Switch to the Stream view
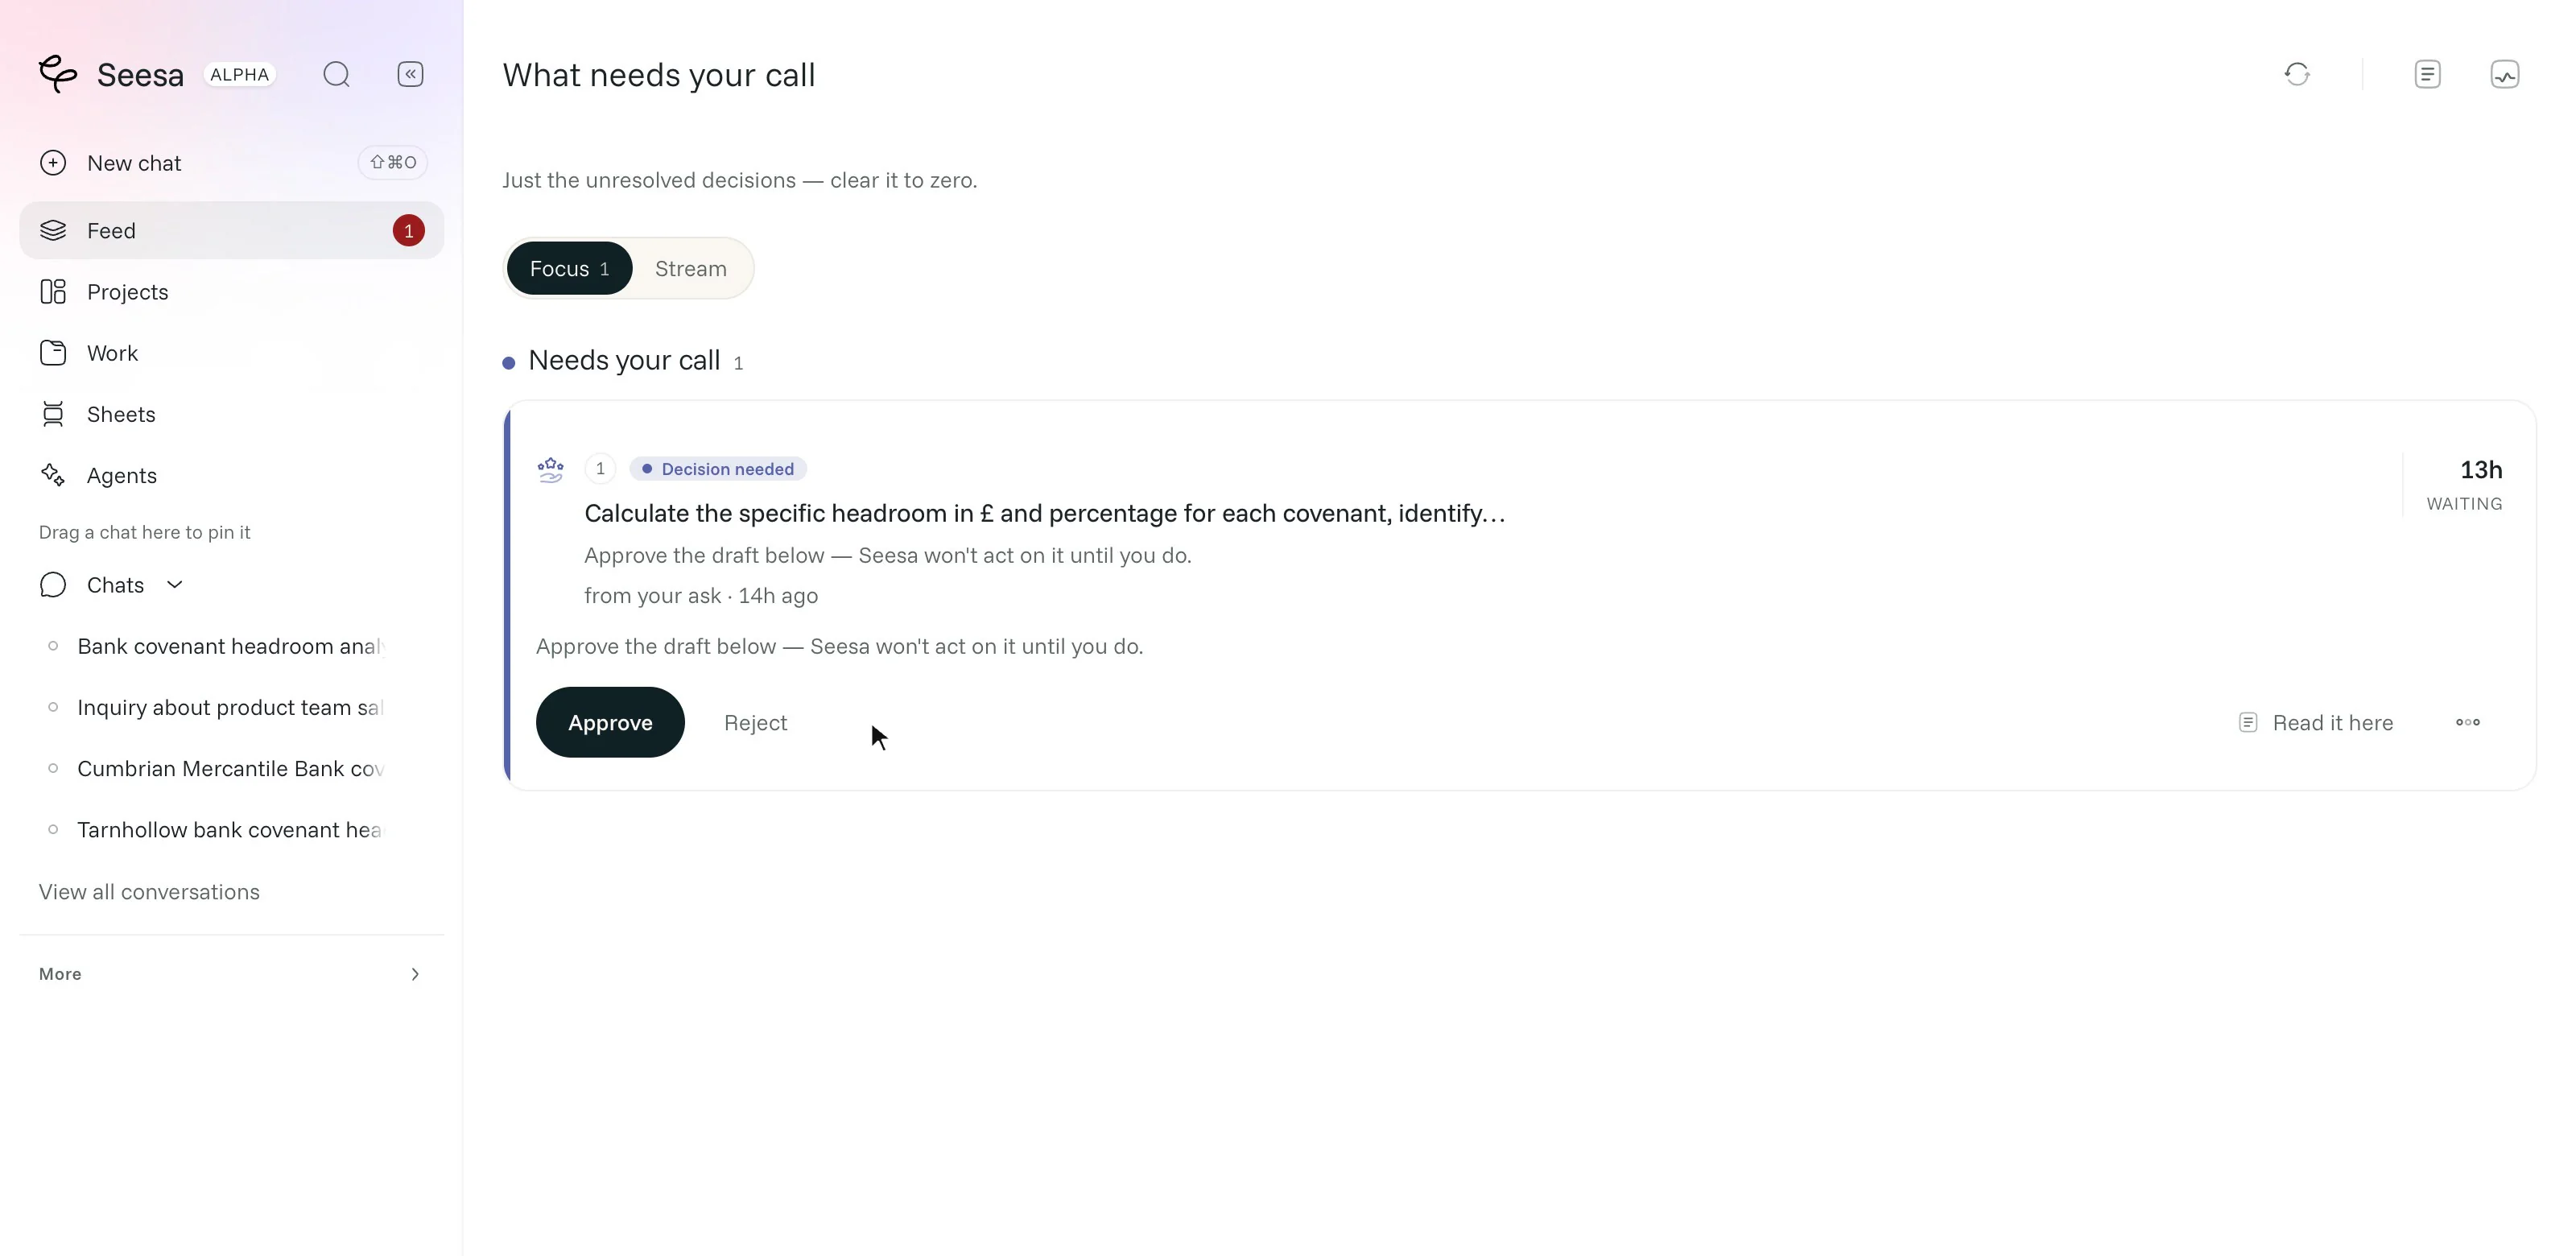Viewport: 2576px width, 1256px height. [x=690, y=268]
